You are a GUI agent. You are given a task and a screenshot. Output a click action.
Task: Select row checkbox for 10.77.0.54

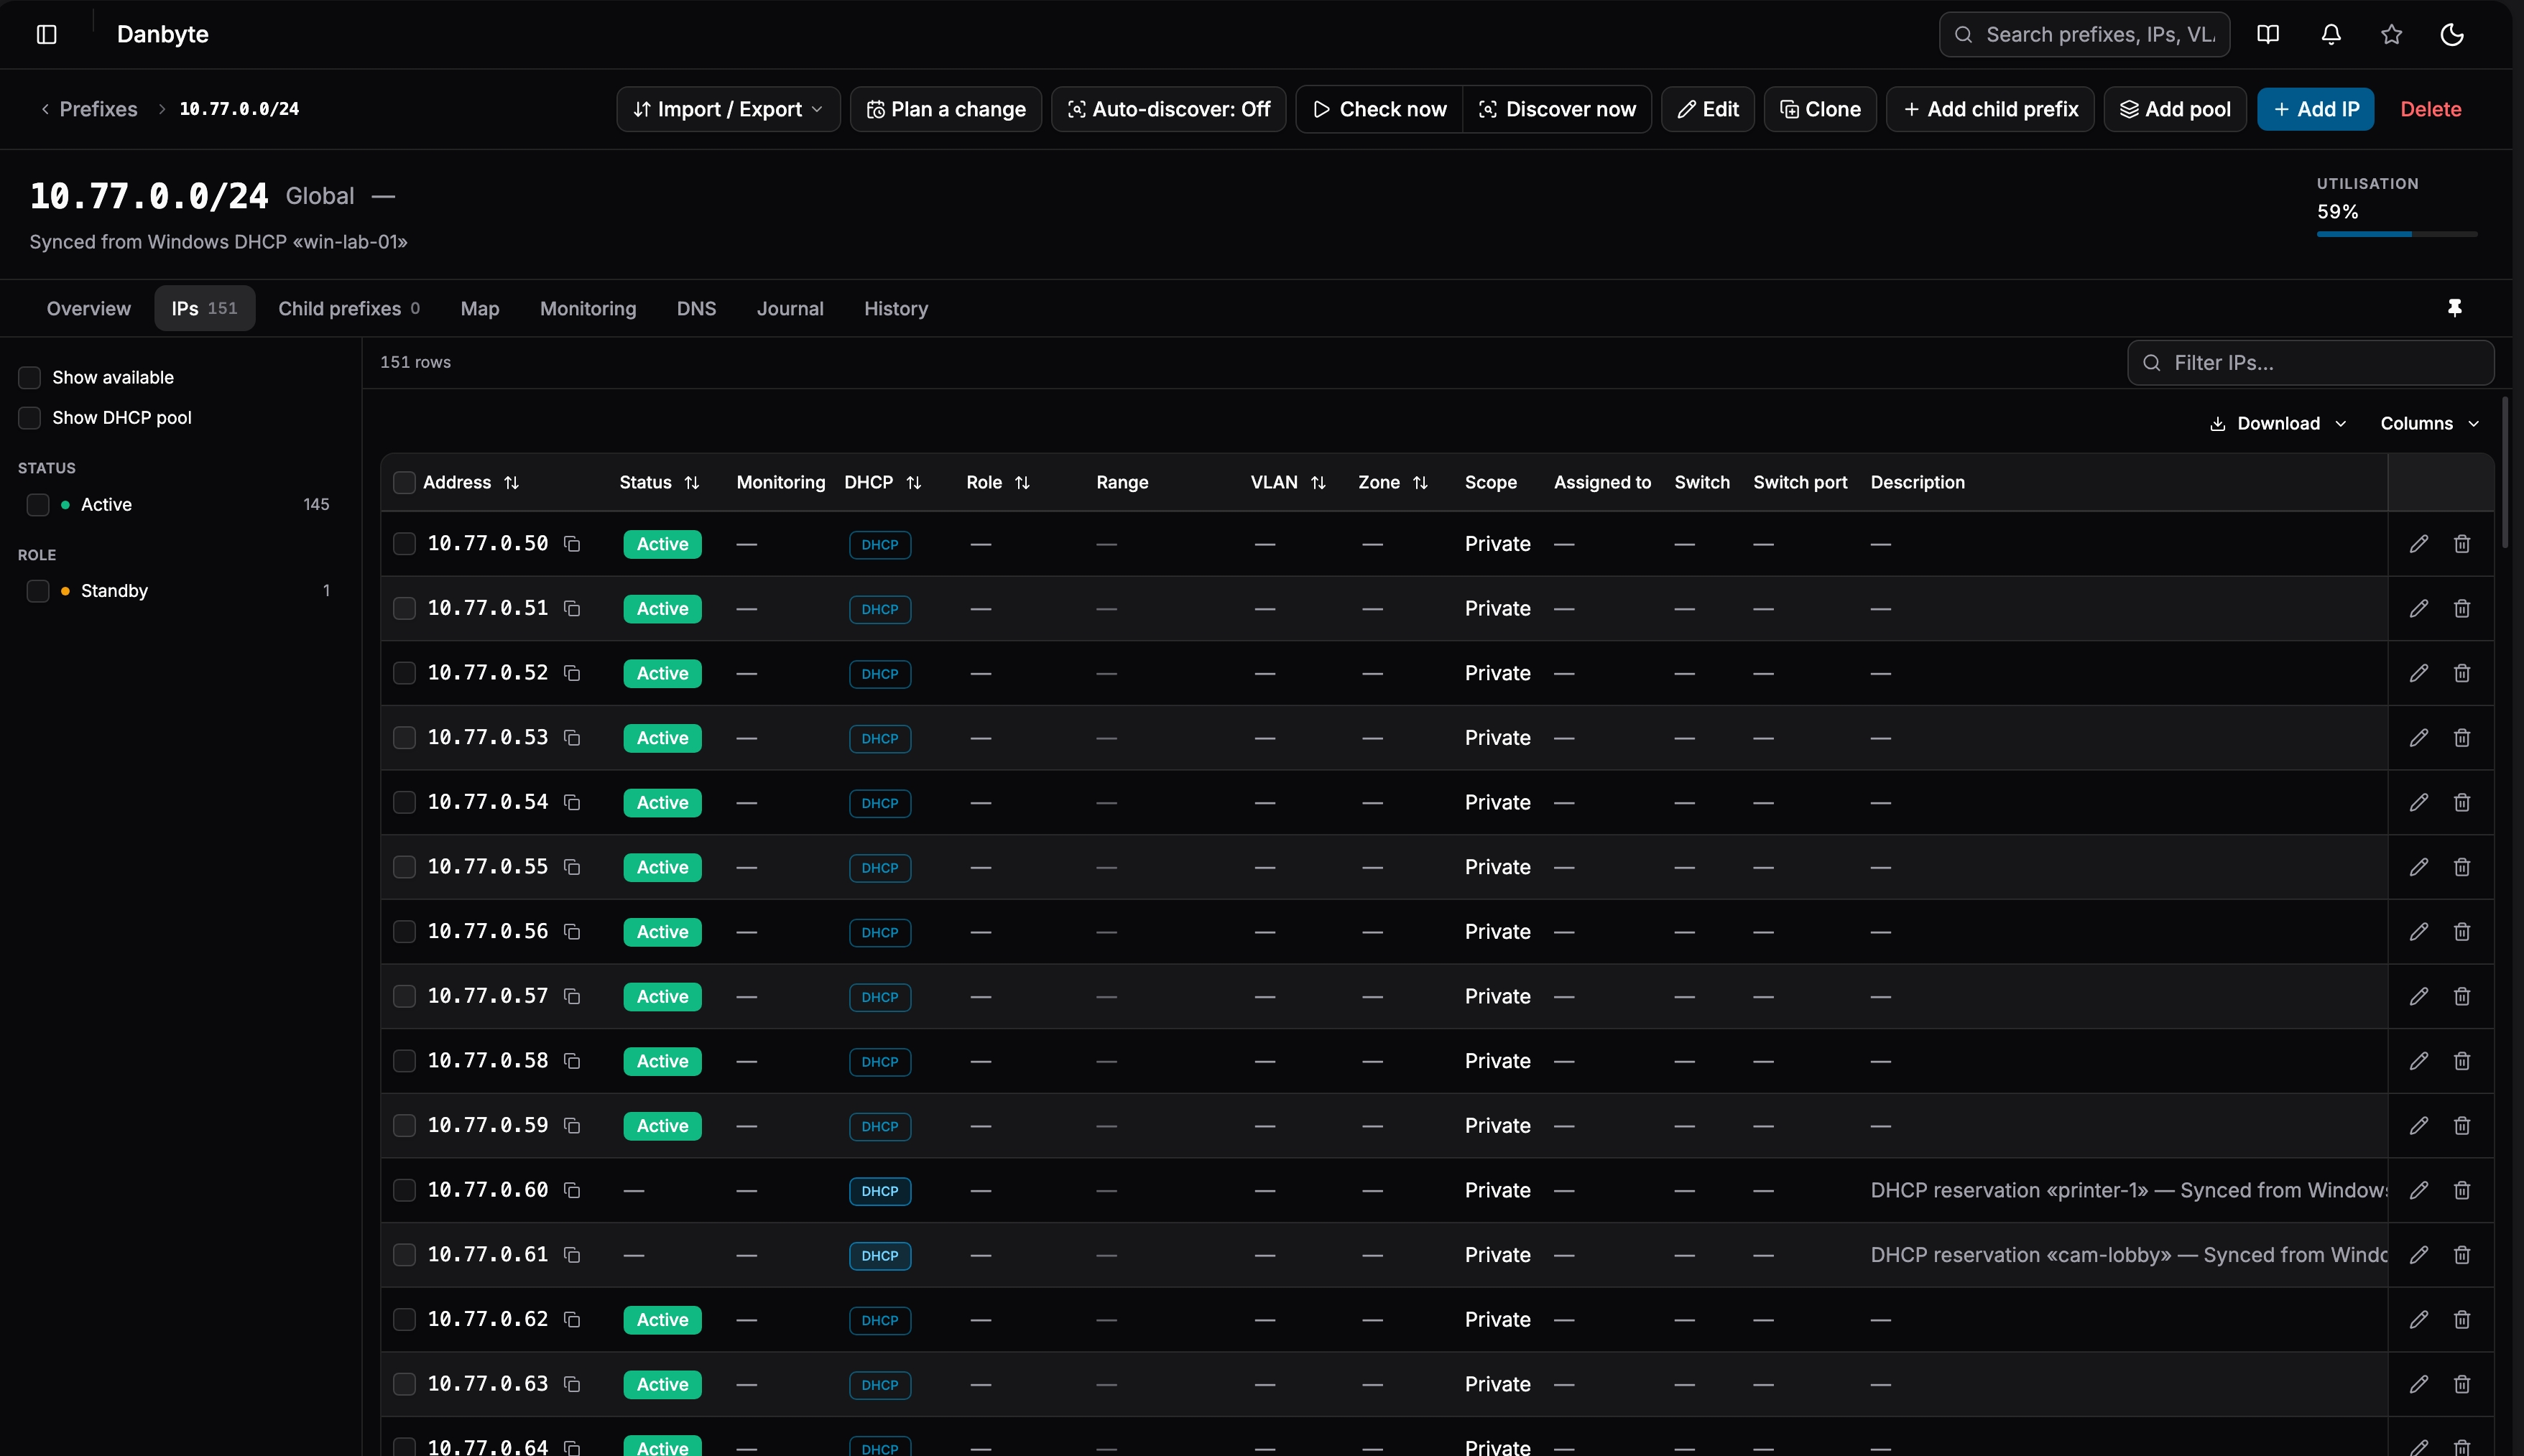[x=404, y=803]
